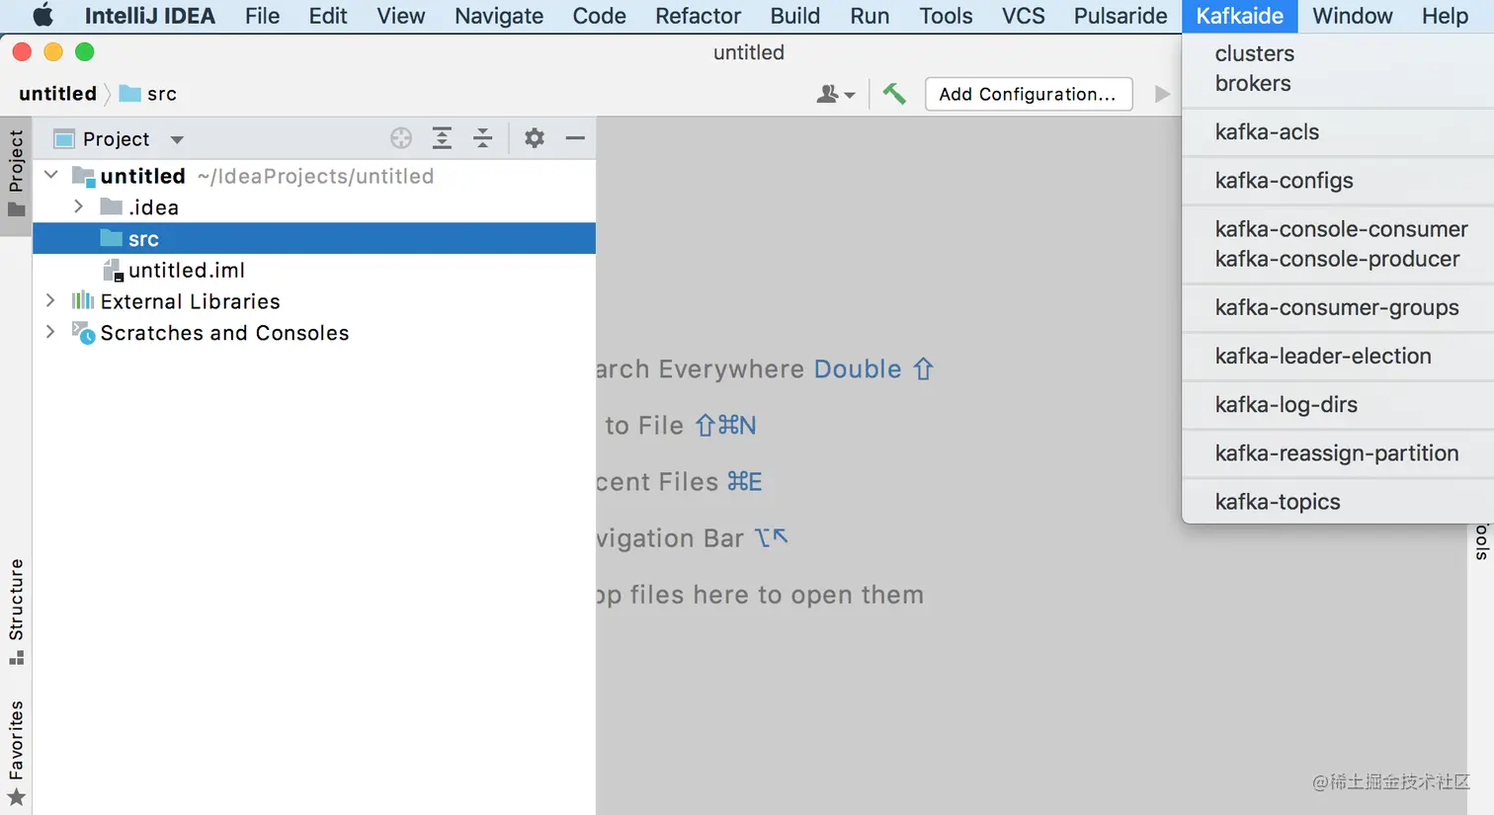Select the .idea folder row
Screen dimensions: 1494x815
coord(314,206)
